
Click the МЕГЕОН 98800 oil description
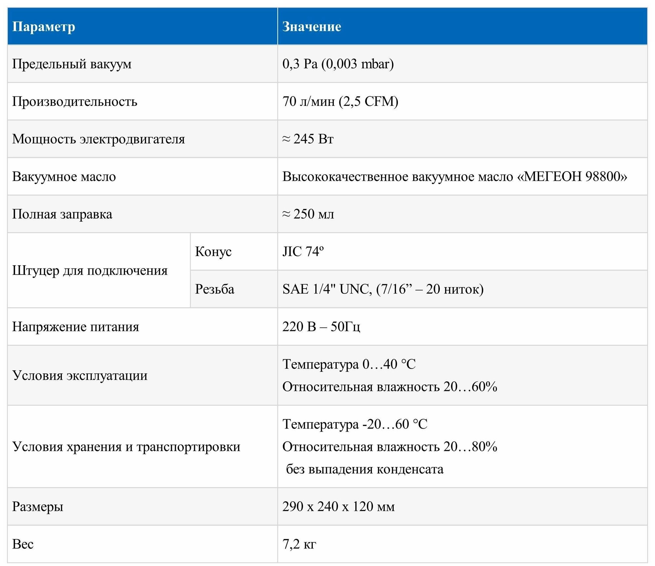455,177
